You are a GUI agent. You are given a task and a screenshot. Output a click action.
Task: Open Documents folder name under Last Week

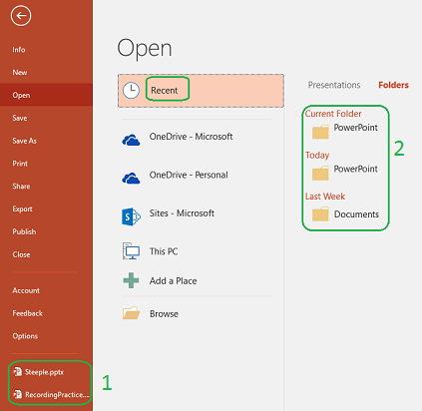pyautogui.click(x=356, y=214)
